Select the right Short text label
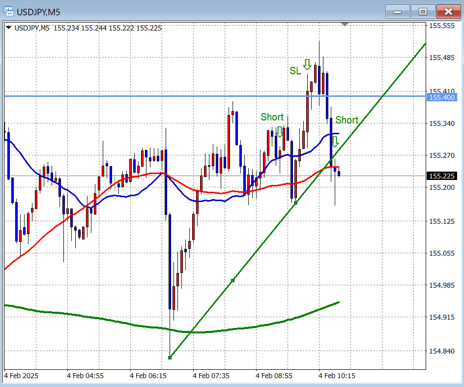This screenshot has height=387, width=464. coord(347,120)
